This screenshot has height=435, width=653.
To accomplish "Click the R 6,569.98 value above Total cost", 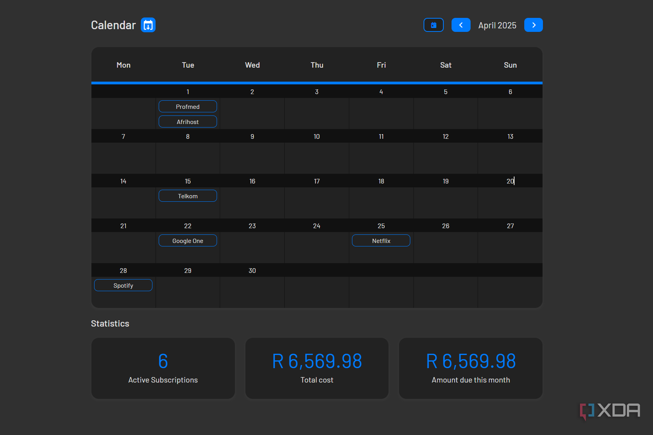I will point(317,361).
